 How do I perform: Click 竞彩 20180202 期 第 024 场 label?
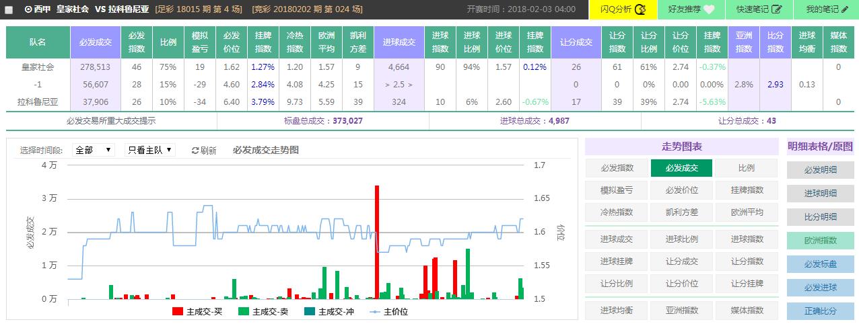click(x=307, y=9)
